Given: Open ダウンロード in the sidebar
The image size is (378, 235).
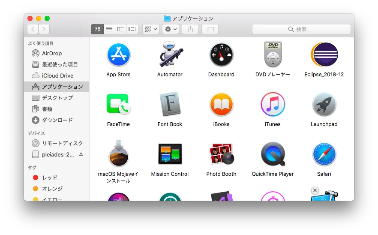Looking at the screenshot, I should (x=57, y=120).
